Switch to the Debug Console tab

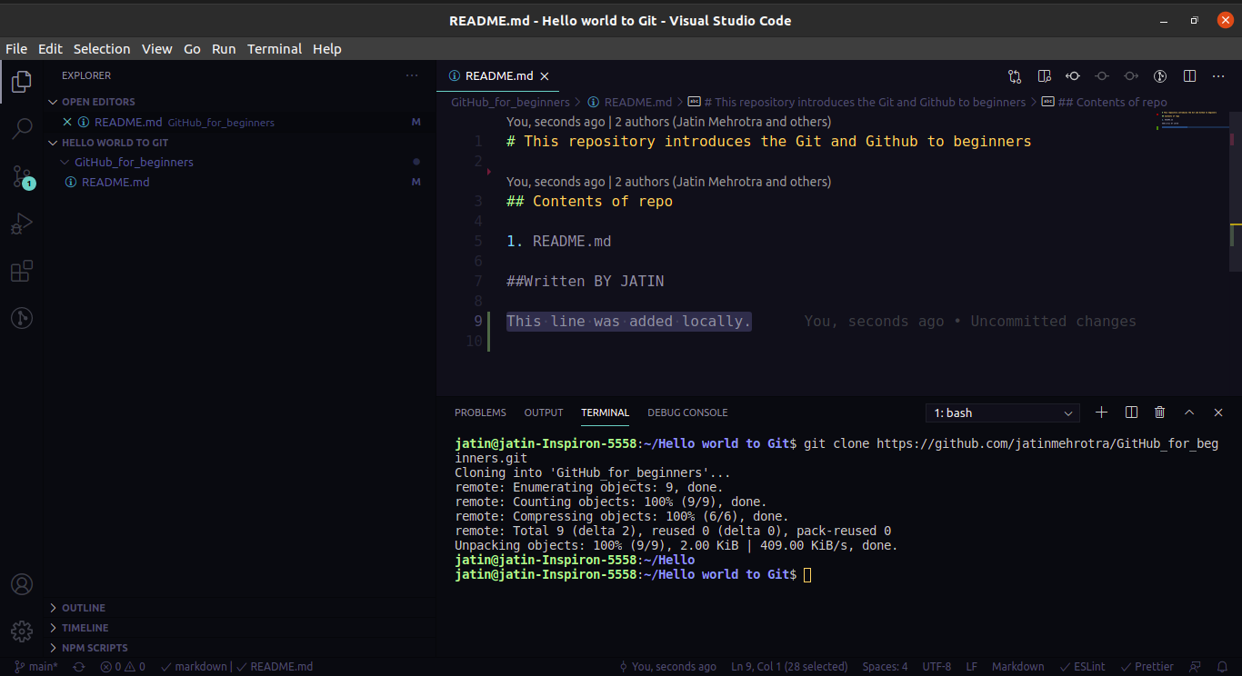pos(687,413)
